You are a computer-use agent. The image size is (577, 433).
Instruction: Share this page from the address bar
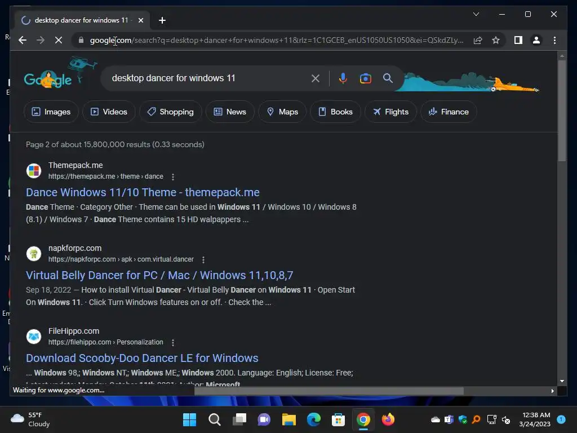click(478, 40)
